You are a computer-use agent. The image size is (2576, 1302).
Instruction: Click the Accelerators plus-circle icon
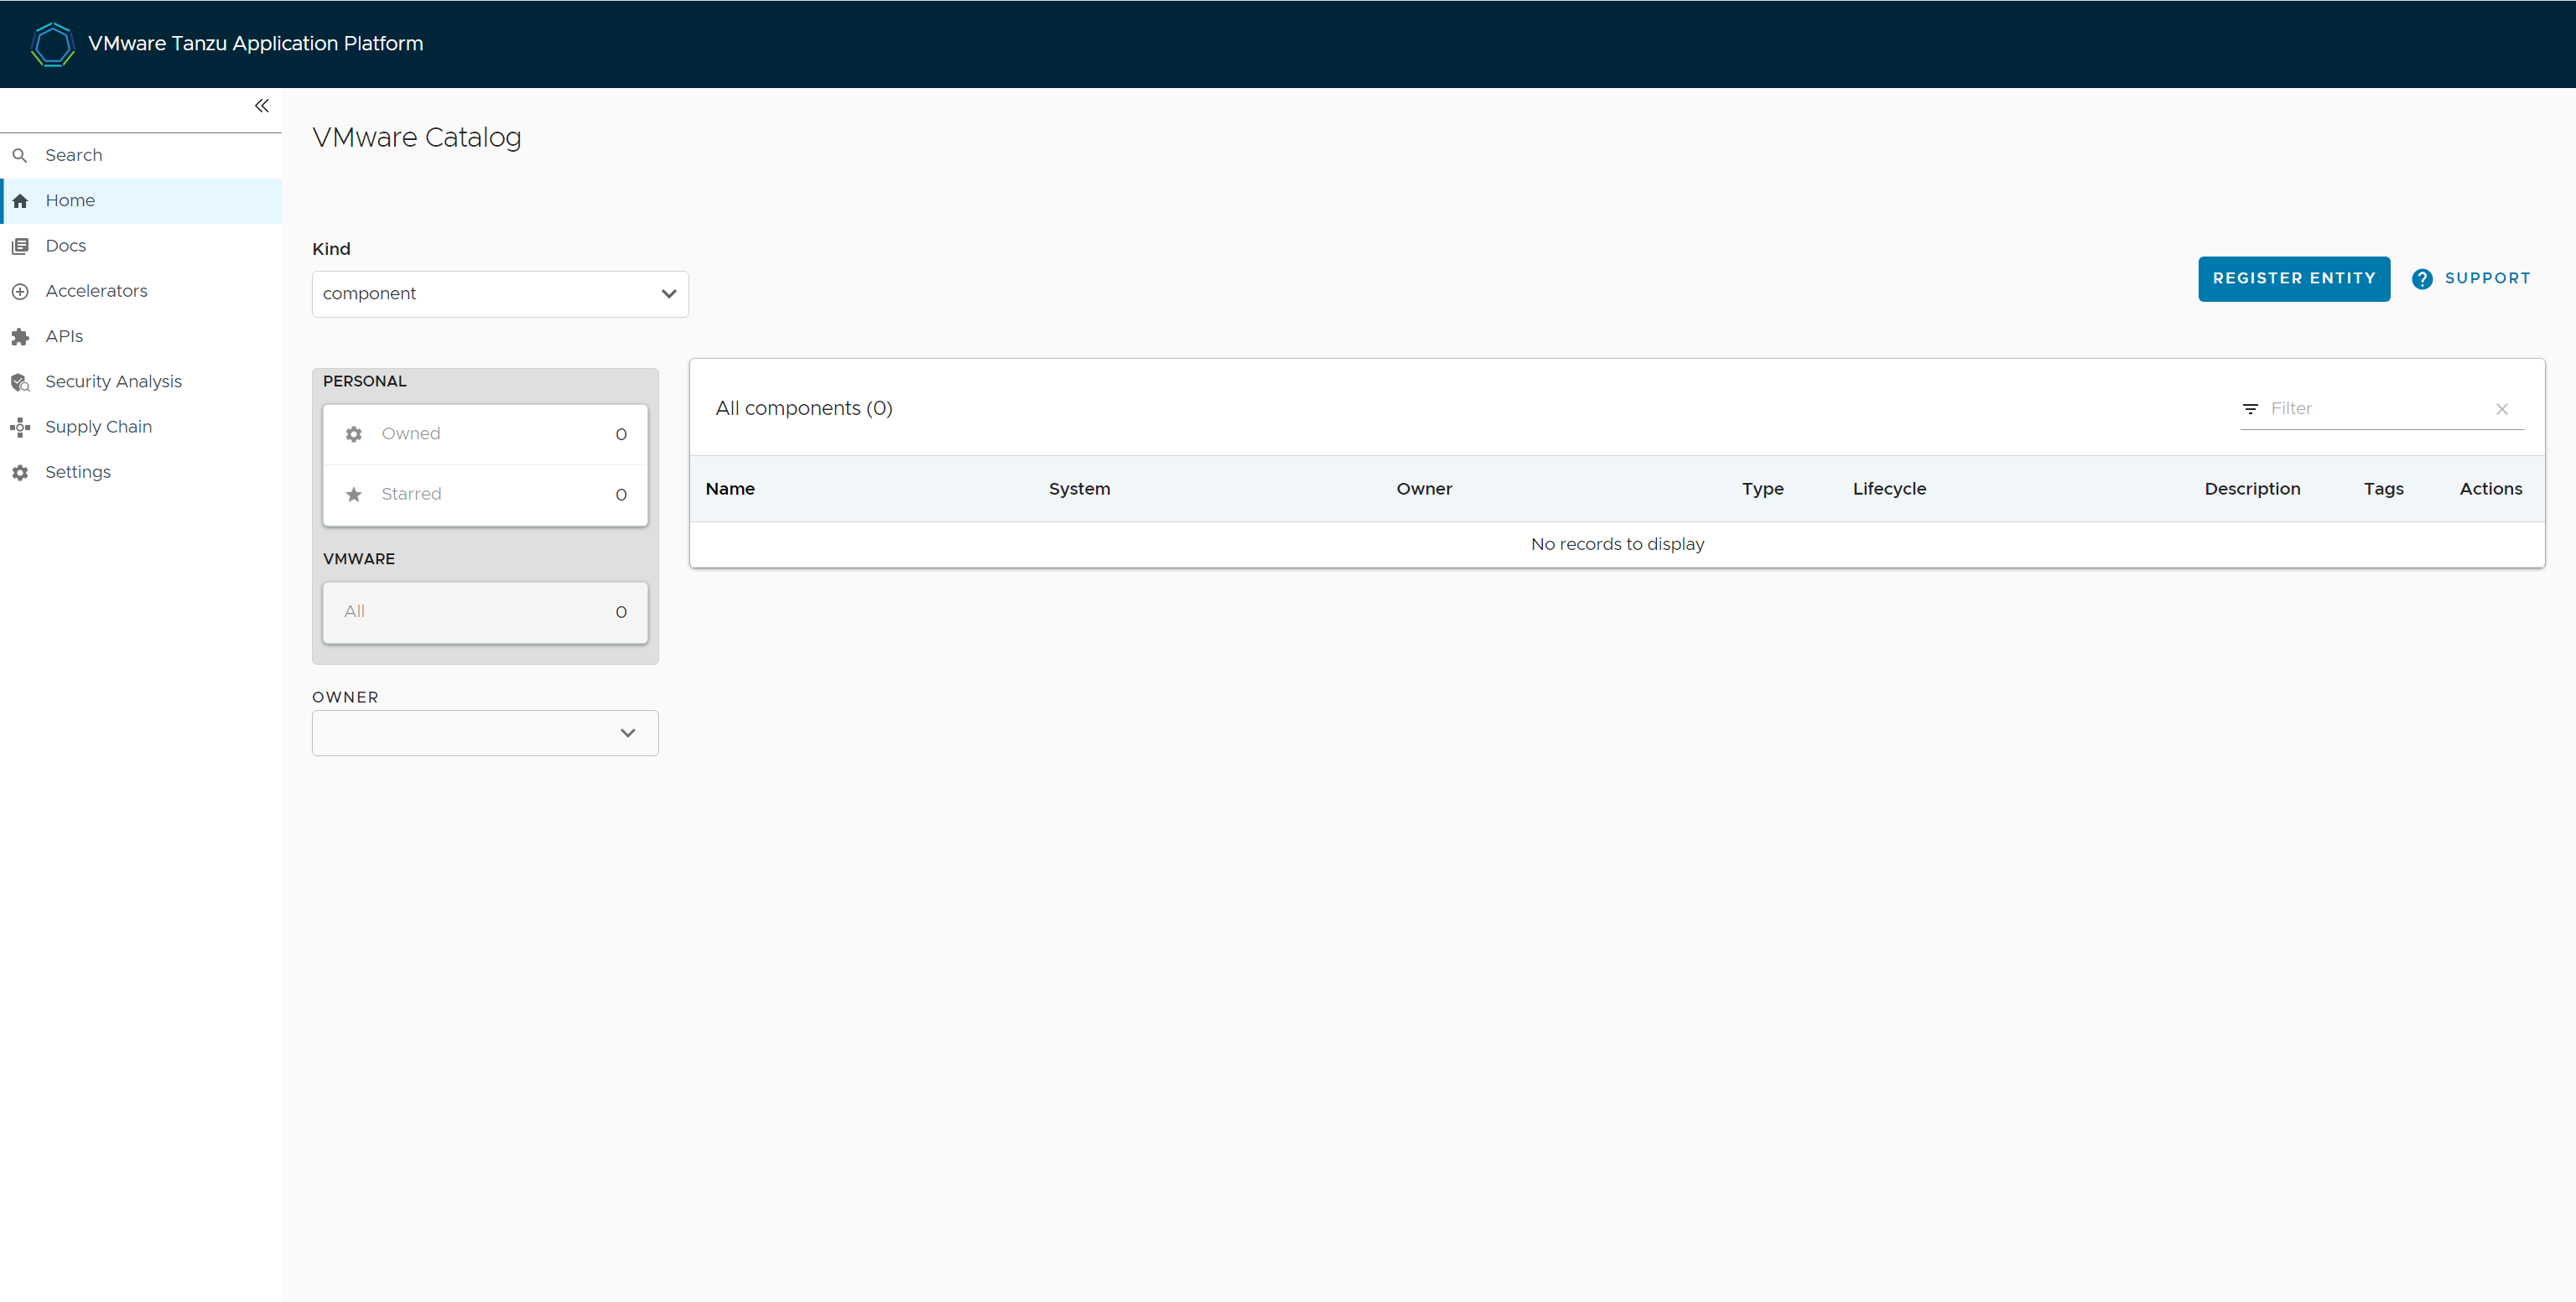[x=20, y=292]
